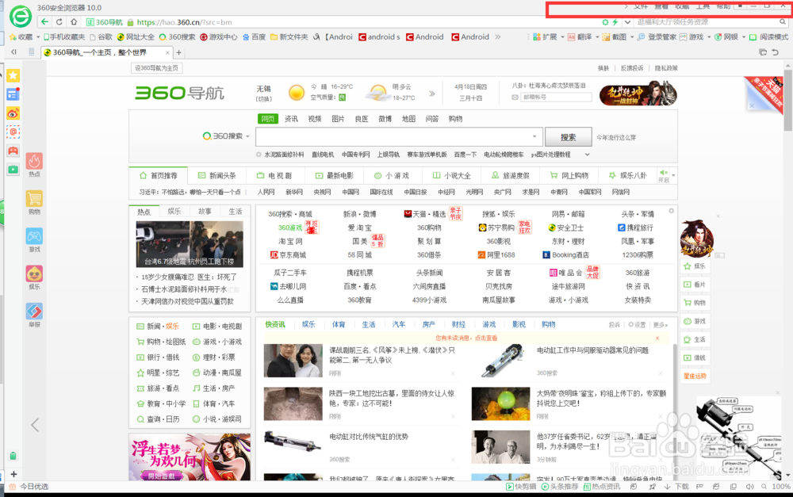Click 设360导航为主页 button
The width and height of the screenshot is (793, 497).
(x=157, y=68)
